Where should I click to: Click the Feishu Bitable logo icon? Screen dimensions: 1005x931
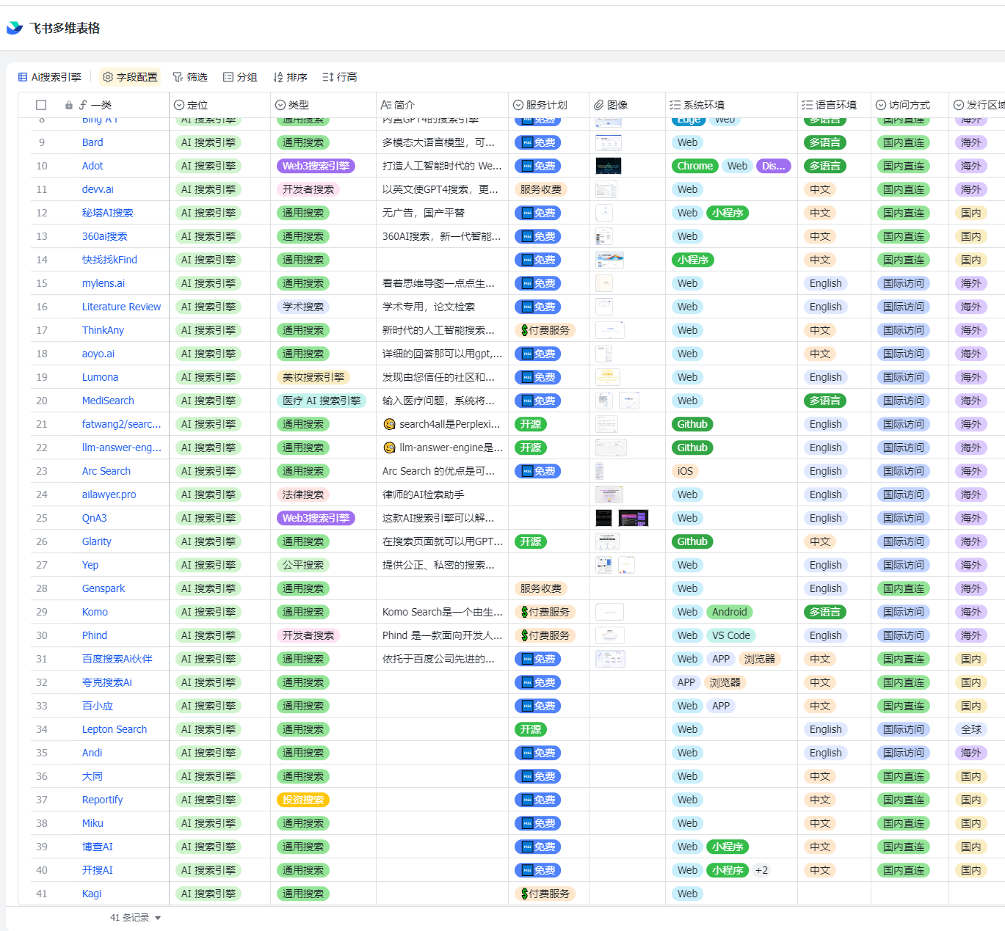pyautogui.click(x=15, y=28)
